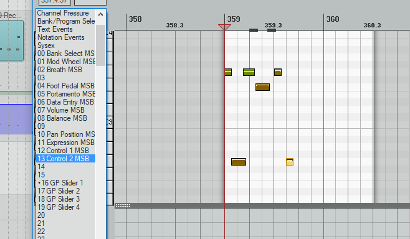Select the brown note before ruler position 359.3

(262, 87)
